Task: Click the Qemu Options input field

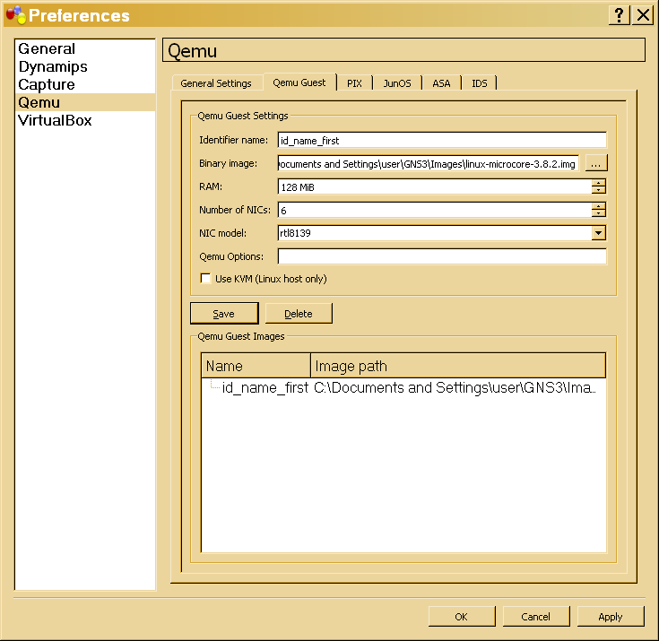Action: [x=442, y=256]
